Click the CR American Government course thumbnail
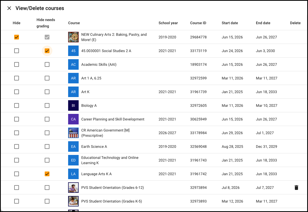The height and width of the screenshot is (212, 308). click(x=73, y=133)
